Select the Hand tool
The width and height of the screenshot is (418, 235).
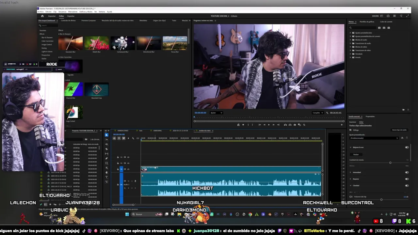tap(106, 172)
